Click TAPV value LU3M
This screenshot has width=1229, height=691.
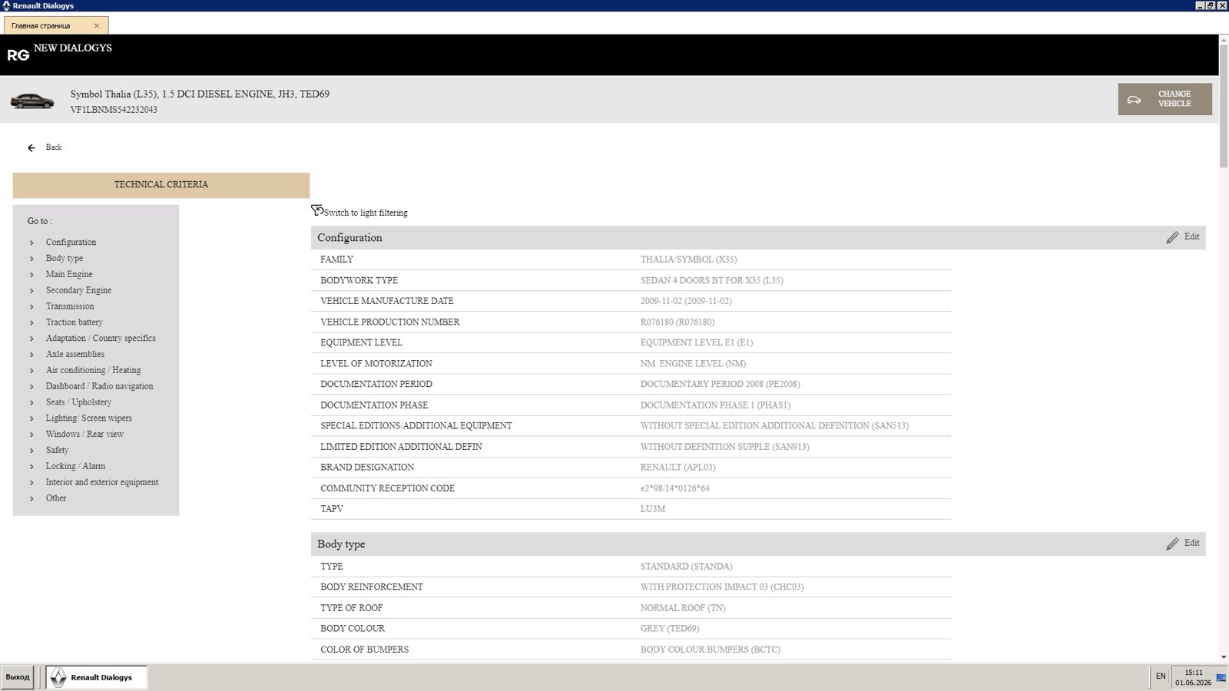(x=653, y=509)
